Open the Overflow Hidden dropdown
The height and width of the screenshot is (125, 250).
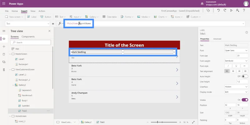(x=236, y=87)
